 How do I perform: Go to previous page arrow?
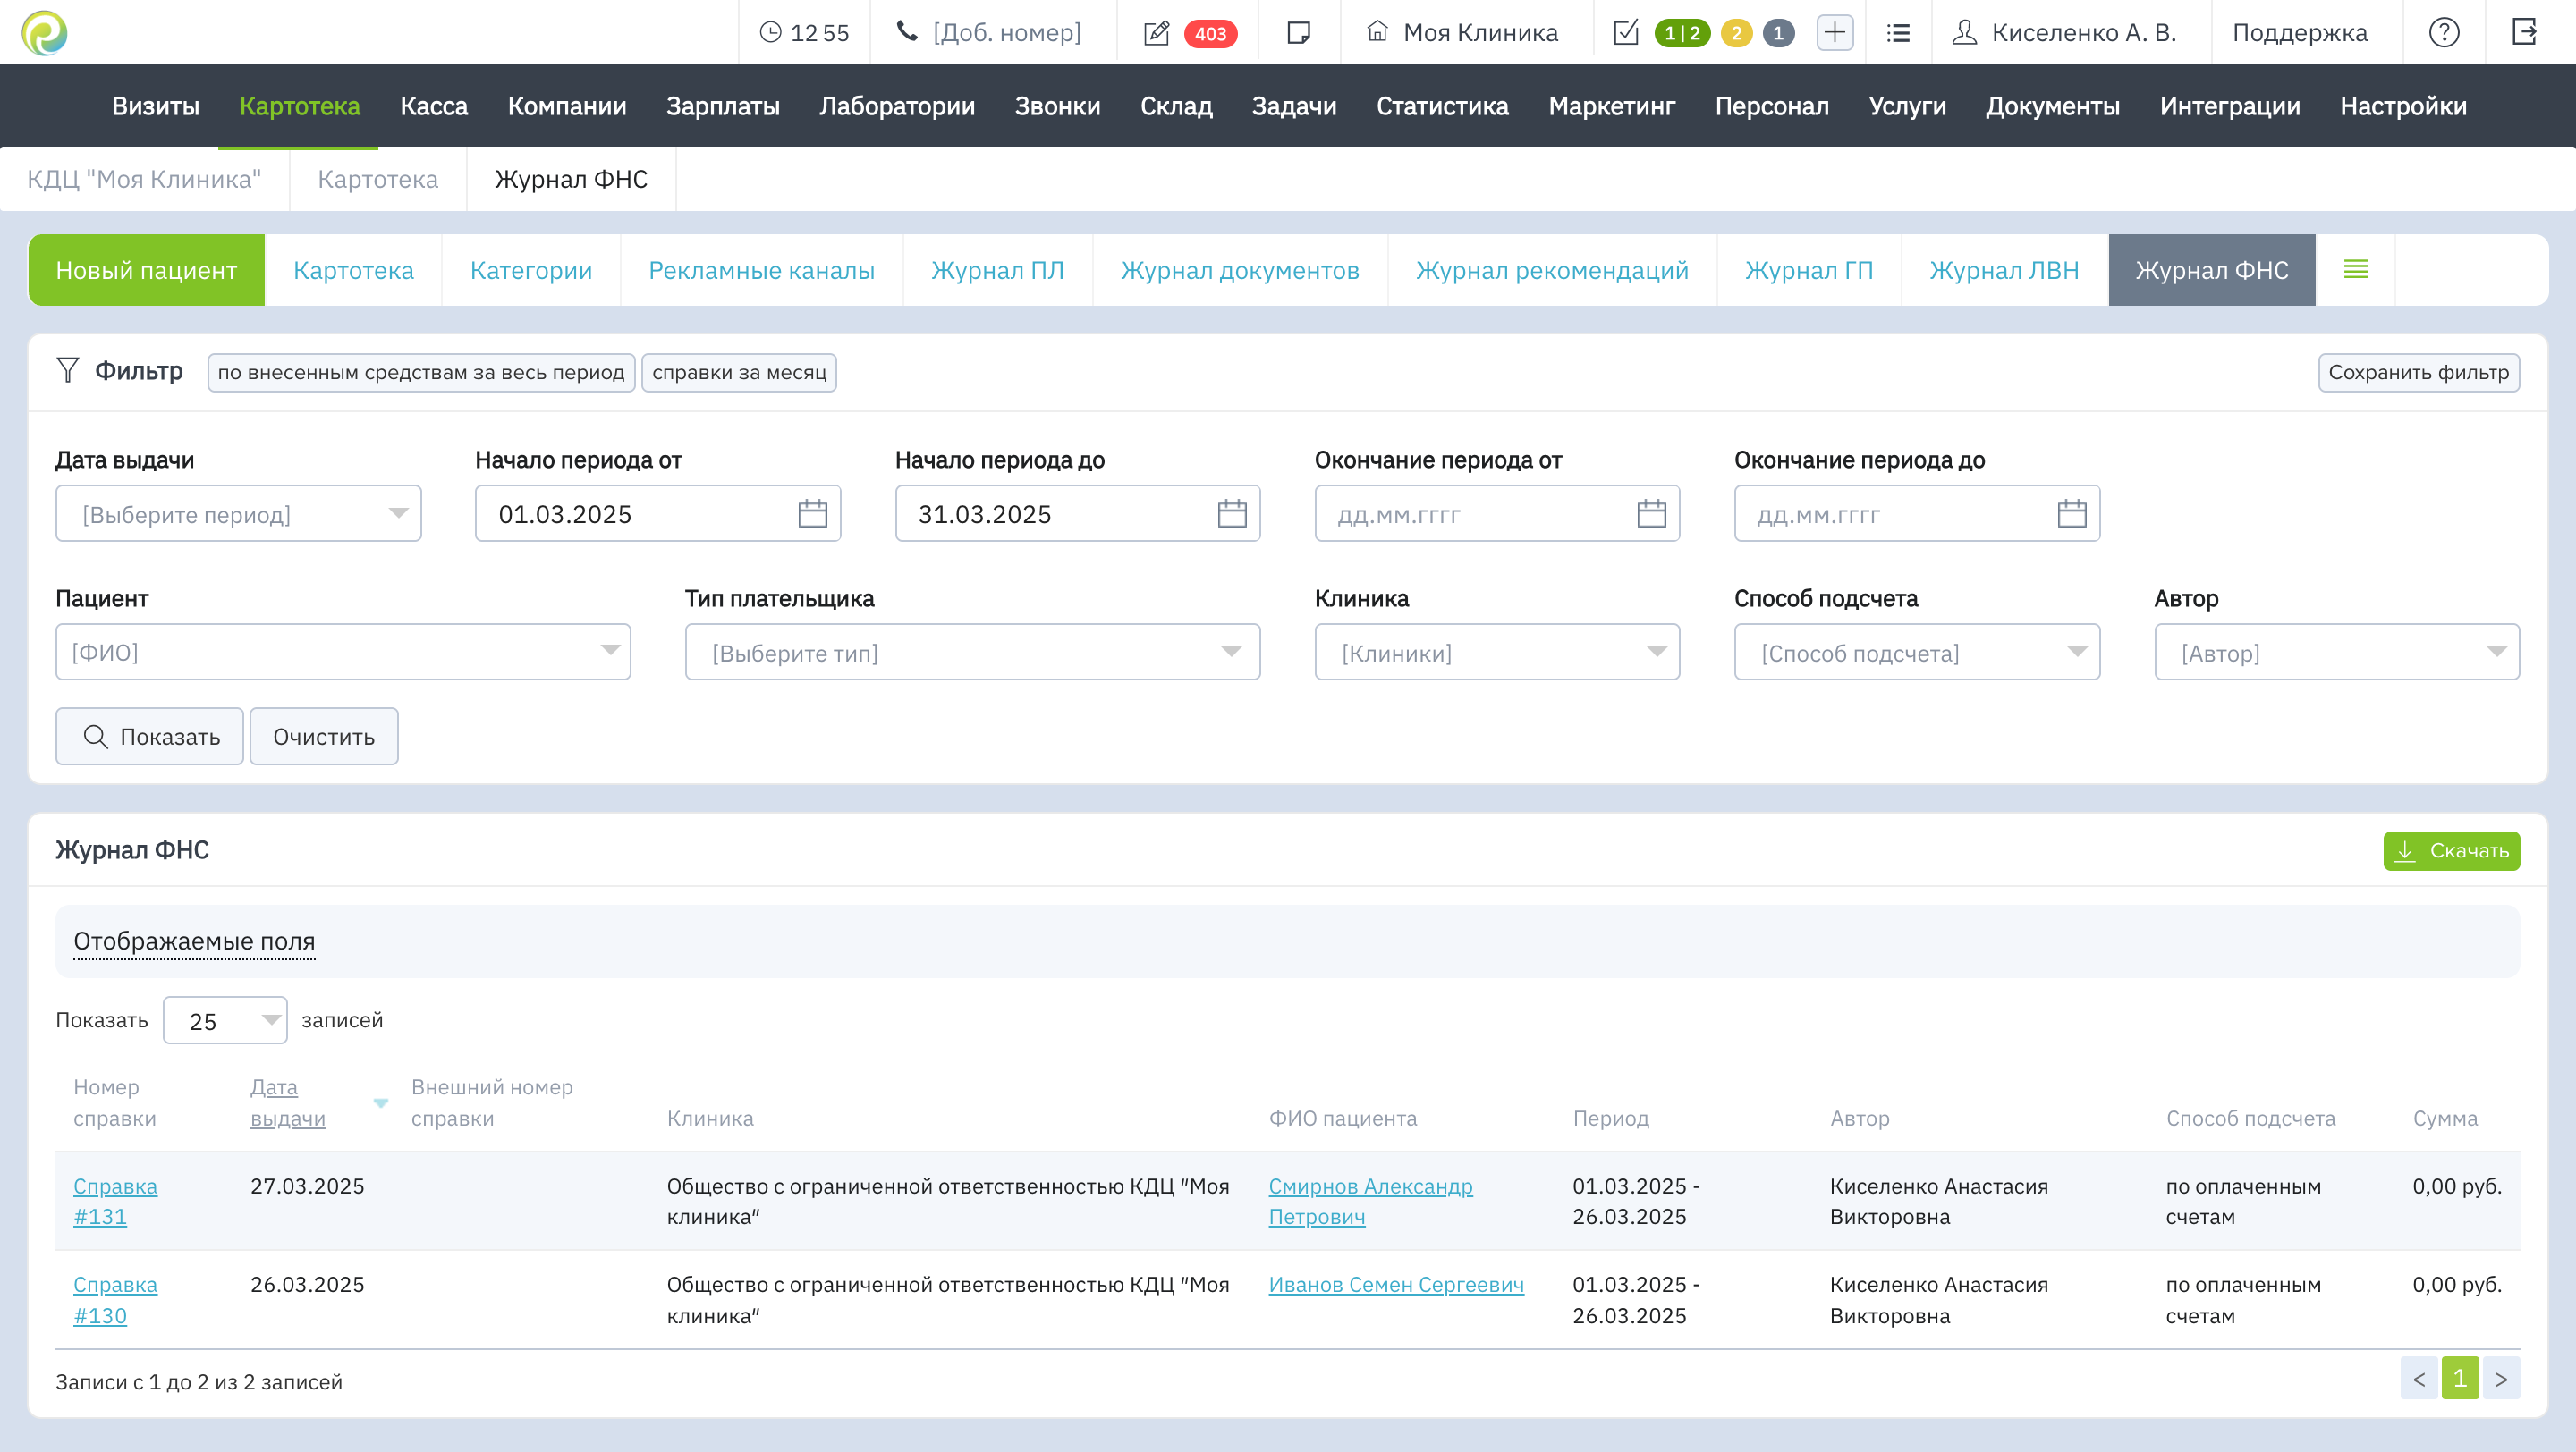2419,1378
